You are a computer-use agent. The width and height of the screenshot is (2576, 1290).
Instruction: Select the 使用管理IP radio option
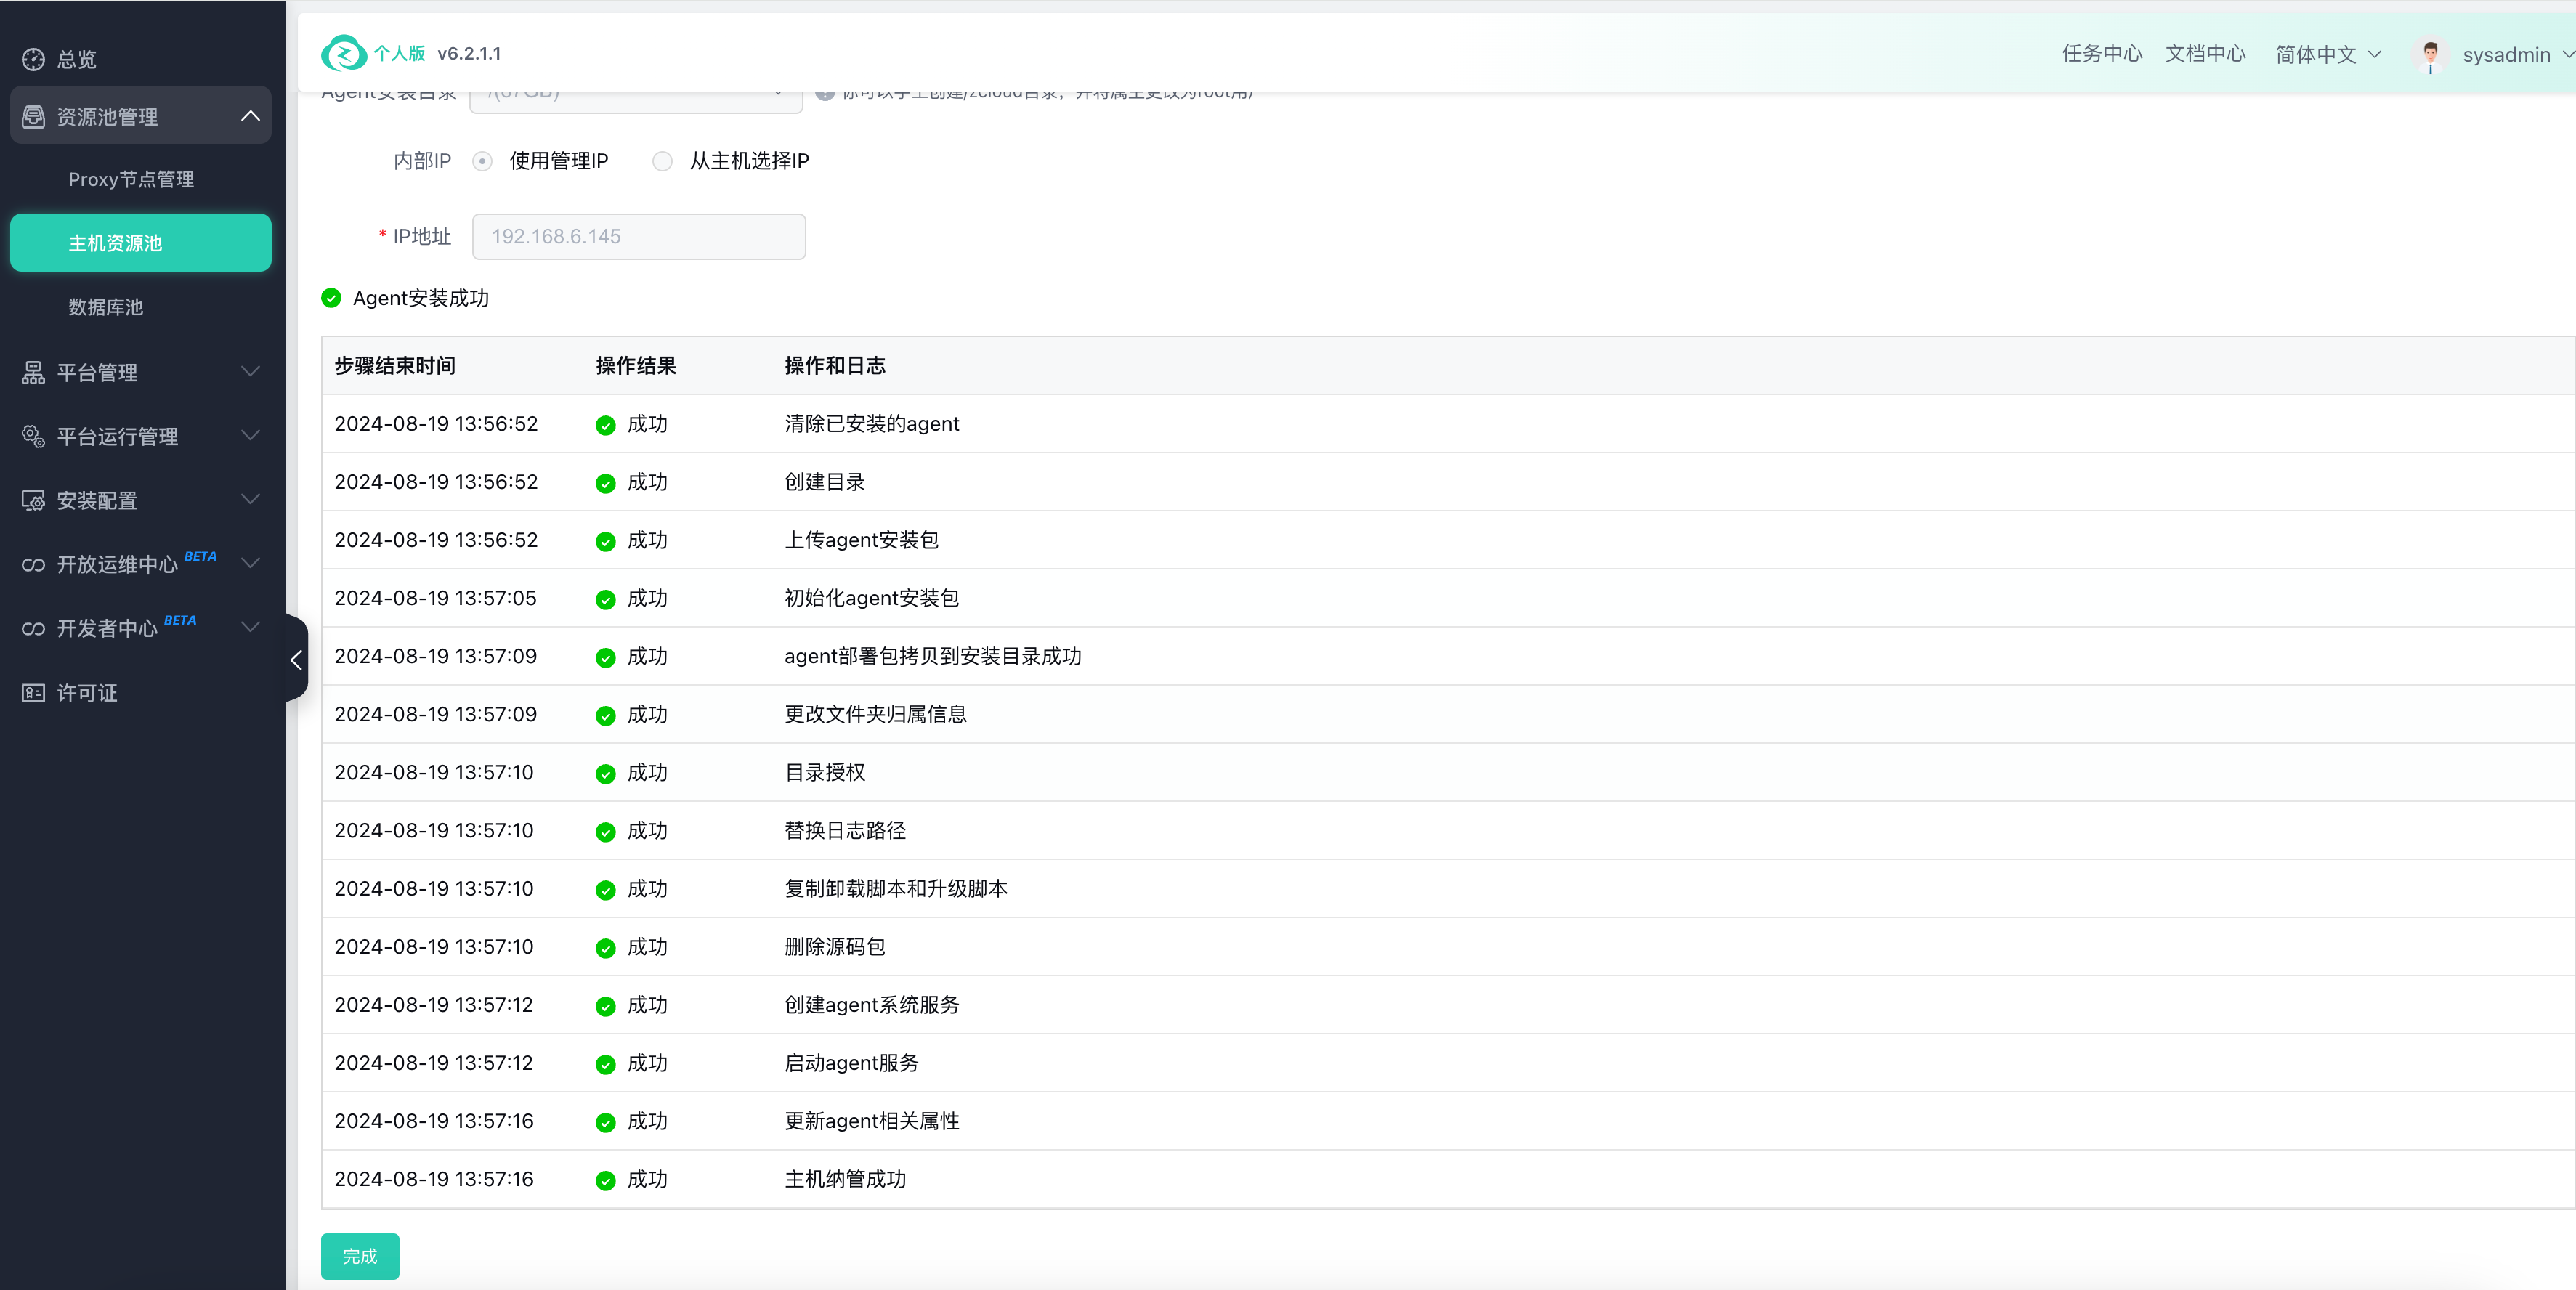tap(483, 161)
